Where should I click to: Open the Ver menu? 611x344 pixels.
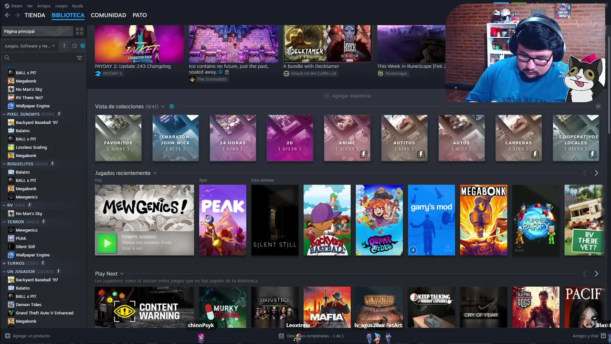(30, 6)
